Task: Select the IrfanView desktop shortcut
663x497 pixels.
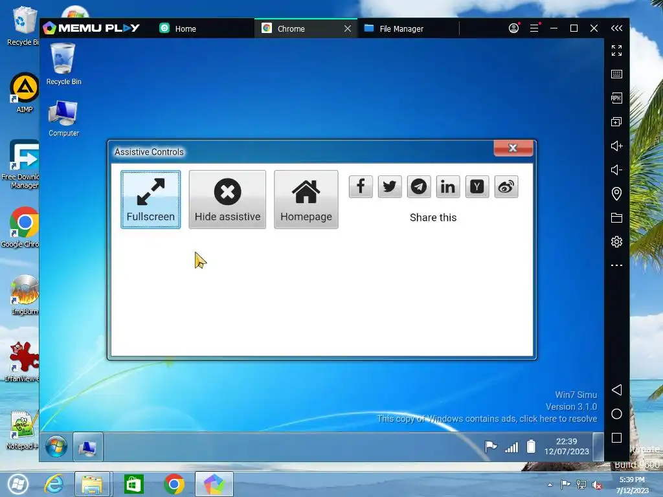Action: click(22, 362)
